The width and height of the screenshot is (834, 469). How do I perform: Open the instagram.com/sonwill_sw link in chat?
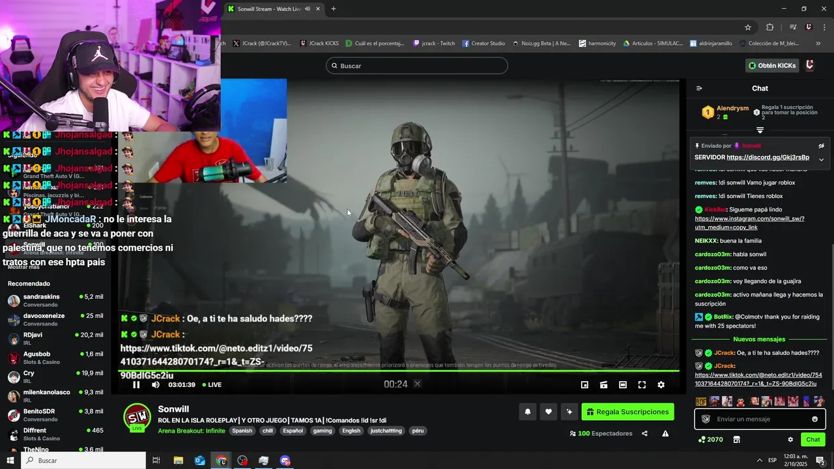point(749,223)
